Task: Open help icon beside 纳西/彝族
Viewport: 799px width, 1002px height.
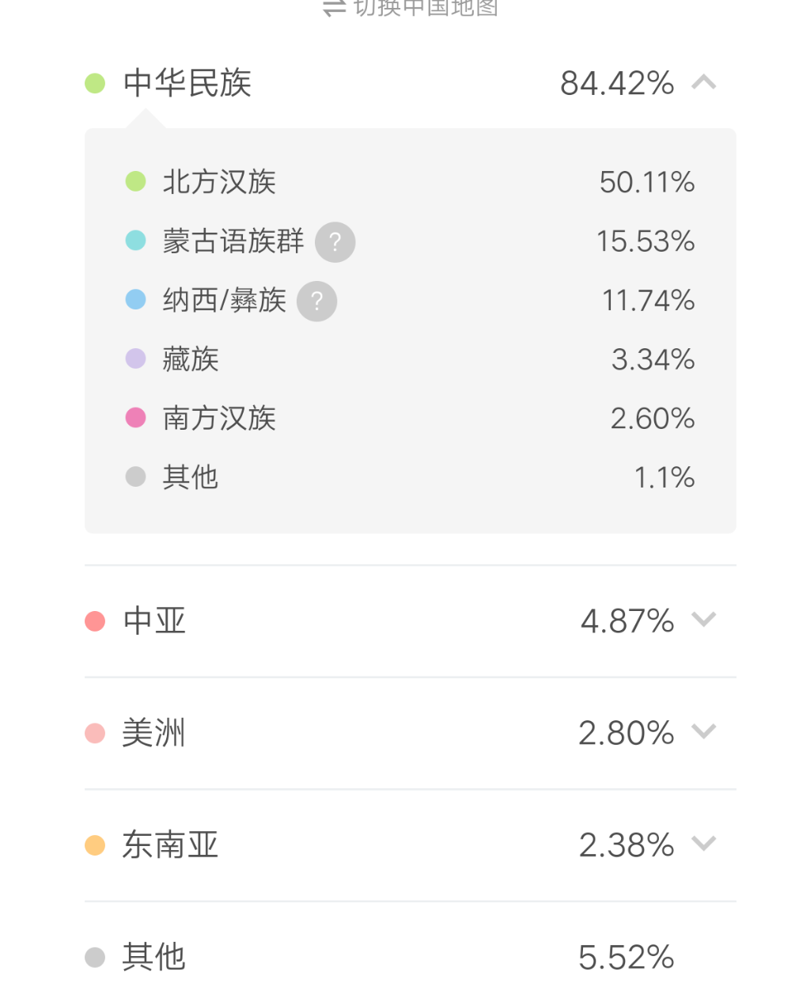Action: pos(317,301)
